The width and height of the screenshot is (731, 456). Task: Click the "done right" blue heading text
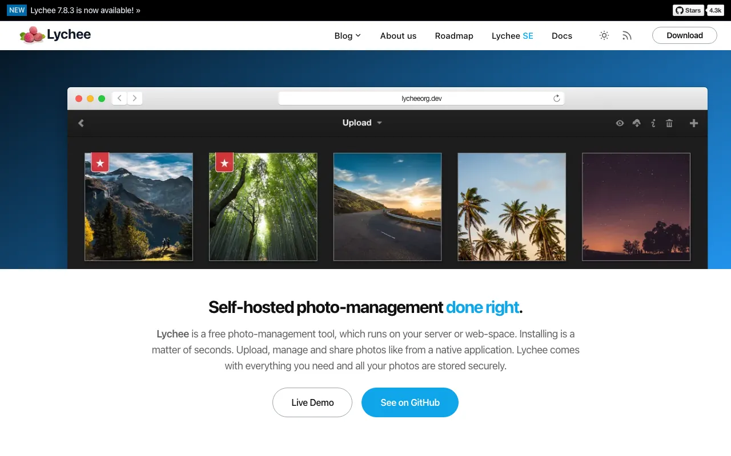pos(483,307)
